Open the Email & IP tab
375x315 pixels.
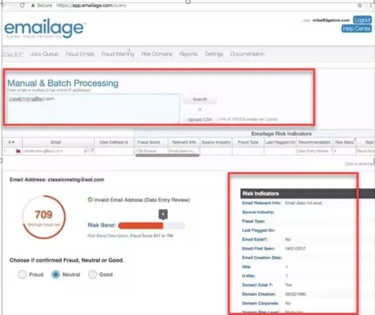pyautogui.click(x=12, y=54)
